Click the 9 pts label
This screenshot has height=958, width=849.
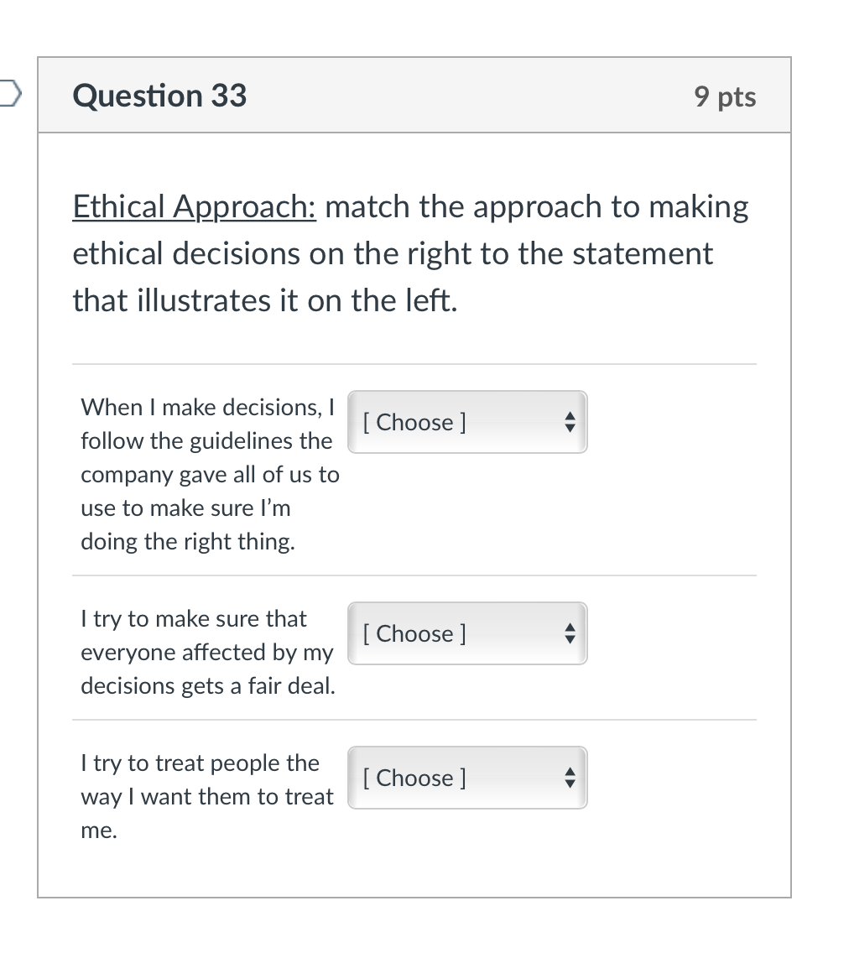pos(725,96)
